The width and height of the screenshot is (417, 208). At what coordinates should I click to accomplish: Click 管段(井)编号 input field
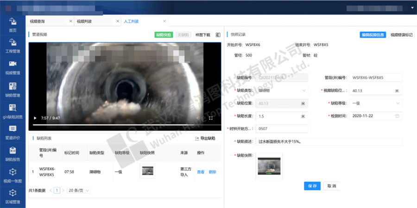(x=375, y=78)
